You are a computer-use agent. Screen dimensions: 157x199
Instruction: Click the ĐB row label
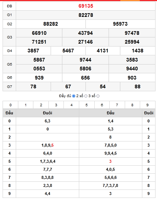10,6
